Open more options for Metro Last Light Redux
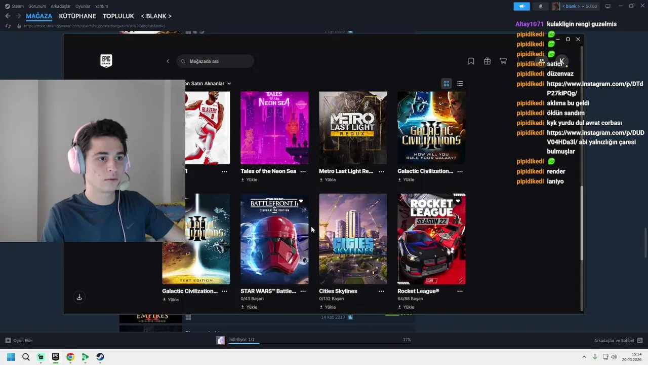This screenshot has width=648, height=365. (381, 171)
